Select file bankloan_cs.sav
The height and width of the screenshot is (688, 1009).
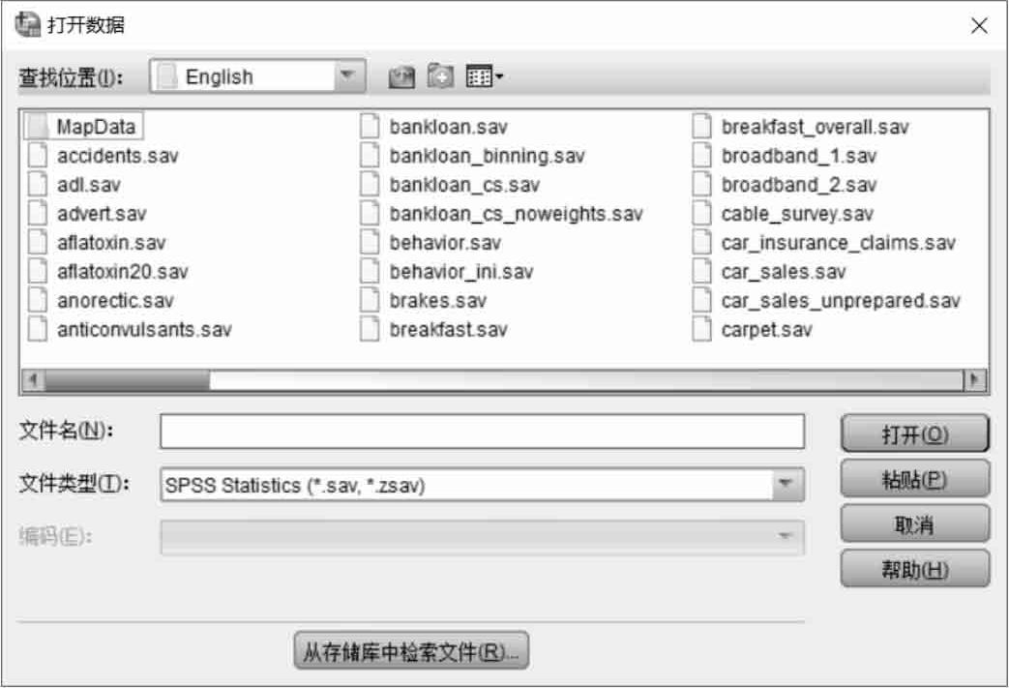pos(451,185)
